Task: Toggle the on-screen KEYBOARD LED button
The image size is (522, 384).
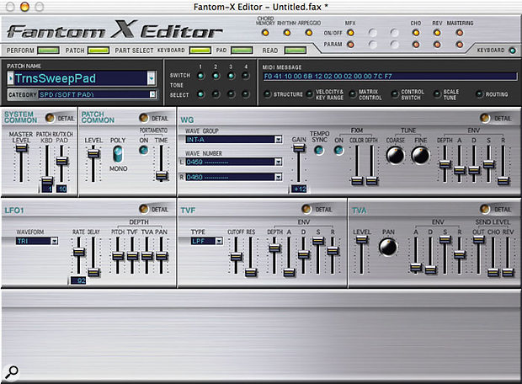Action: 513,51
